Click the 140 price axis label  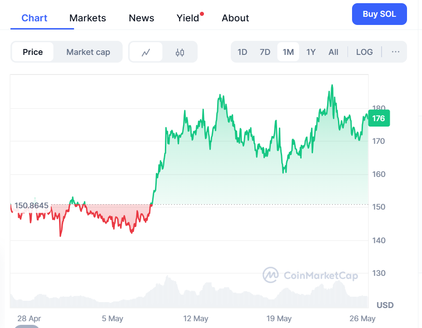pyautogui.click(x=379, y=240)
